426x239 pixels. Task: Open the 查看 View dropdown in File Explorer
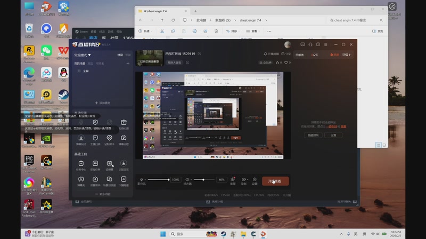(x=253, y=31)
